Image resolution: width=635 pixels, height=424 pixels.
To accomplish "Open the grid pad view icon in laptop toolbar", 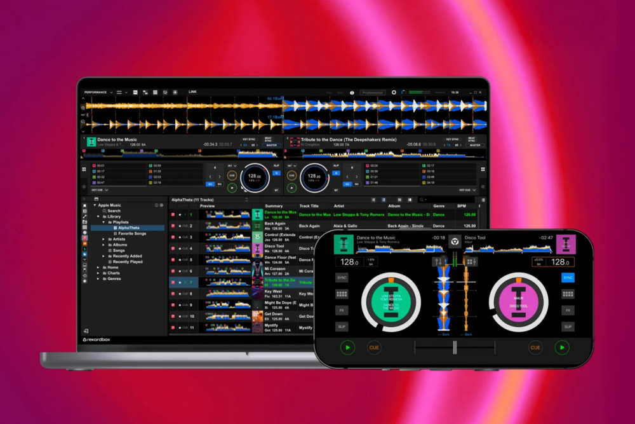I will [155, 92].
